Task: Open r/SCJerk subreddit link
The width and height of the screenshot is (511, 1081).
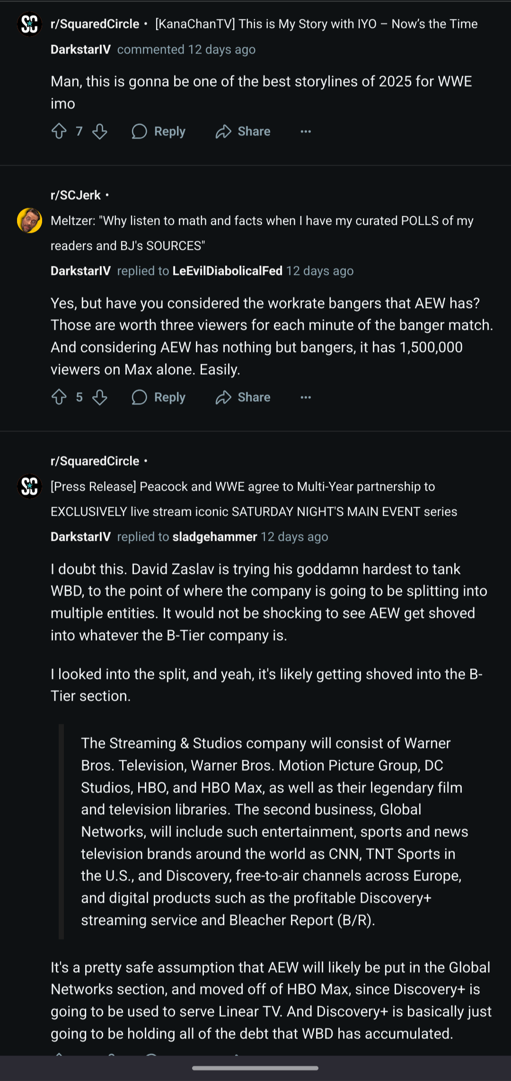Action: pyautogui.click(x=76, y=195)
